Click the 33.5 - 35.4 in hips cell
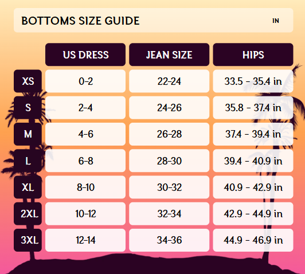This screenshot has height=274, width=305. tap(253, 81)
